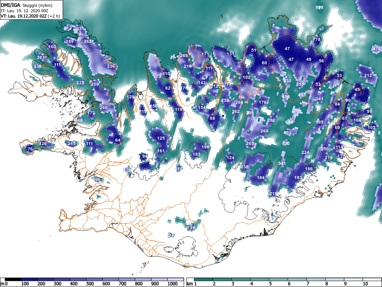Select the map value 125
Screen dimensions: 382x287
tap(161, 138)
